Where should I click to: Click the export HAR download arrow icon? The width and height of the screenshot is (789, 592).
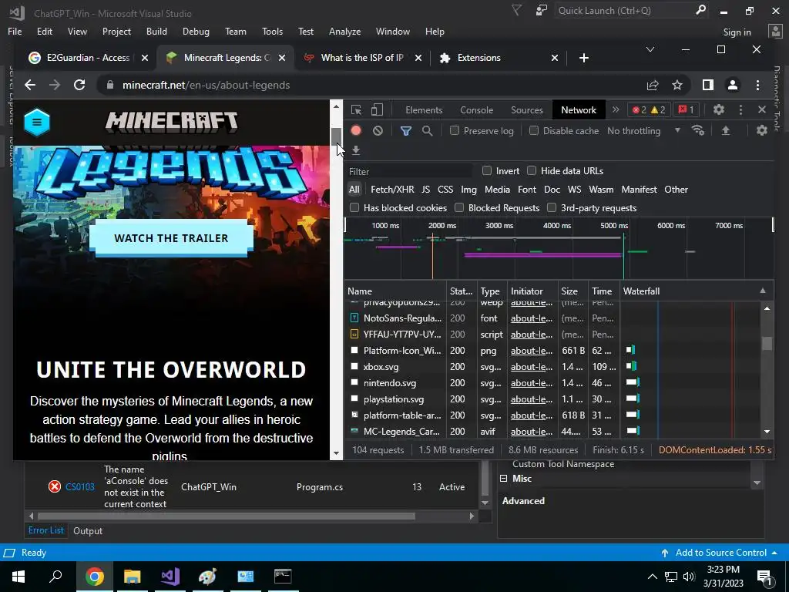click(x=356, y=150)
